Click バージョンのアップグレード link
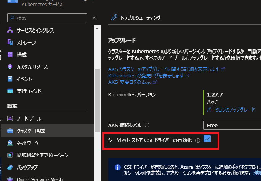Image resolution: width=261 pixels, height=181 pixels. pyautogui.click(x=231, y=110)
